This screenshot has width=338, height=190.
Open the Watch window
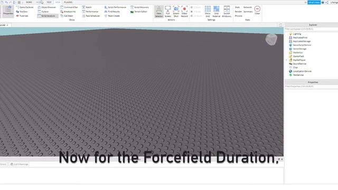87,7
